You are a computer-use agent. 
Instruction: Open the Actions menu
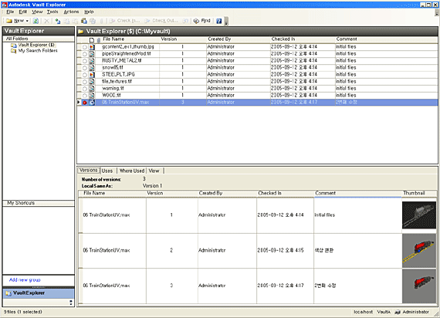pyautogui.click(x=71, y=12)
